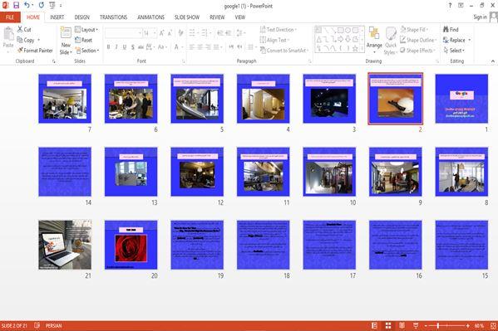Click the New Slide button icon
Screen dimensions: 498x331
coord(66,33)
